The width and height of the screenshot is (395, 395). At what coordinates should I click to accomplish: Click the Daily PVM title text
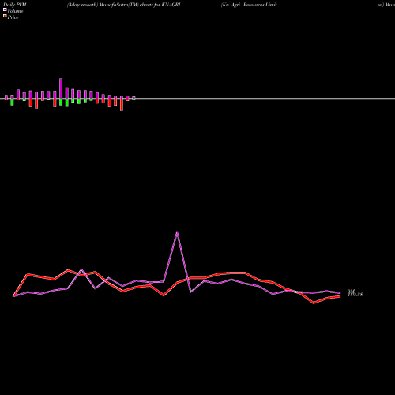15,5
